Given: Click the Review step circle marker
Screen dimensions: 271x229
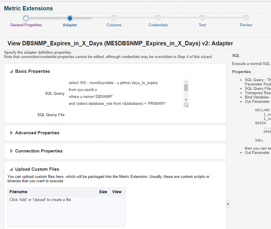Looking at the screenshot, I should click(246, 18).
